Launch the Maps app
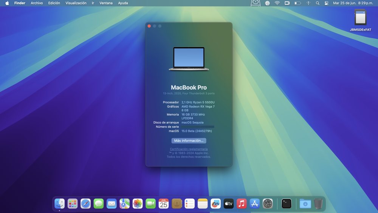The height and width of the screenshot is (213, 378). (x=125, y=204)
